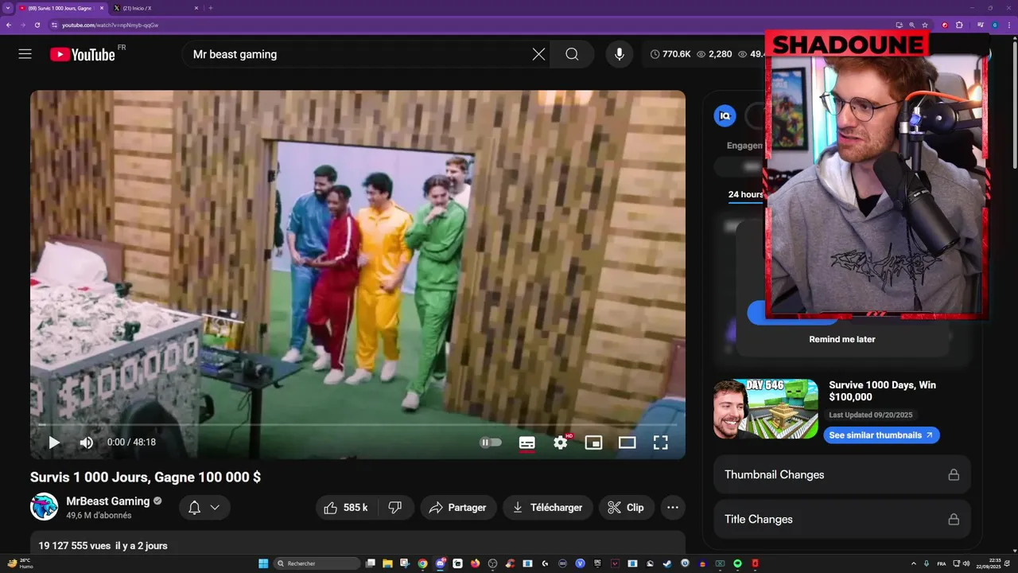Open Spotify from the taskbar
Screen dimensions: 1018x573
click(x=737, y=563)
